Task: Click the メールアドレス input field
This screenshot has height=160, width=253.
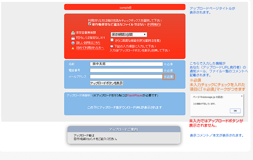Action: tap(126, 77)
